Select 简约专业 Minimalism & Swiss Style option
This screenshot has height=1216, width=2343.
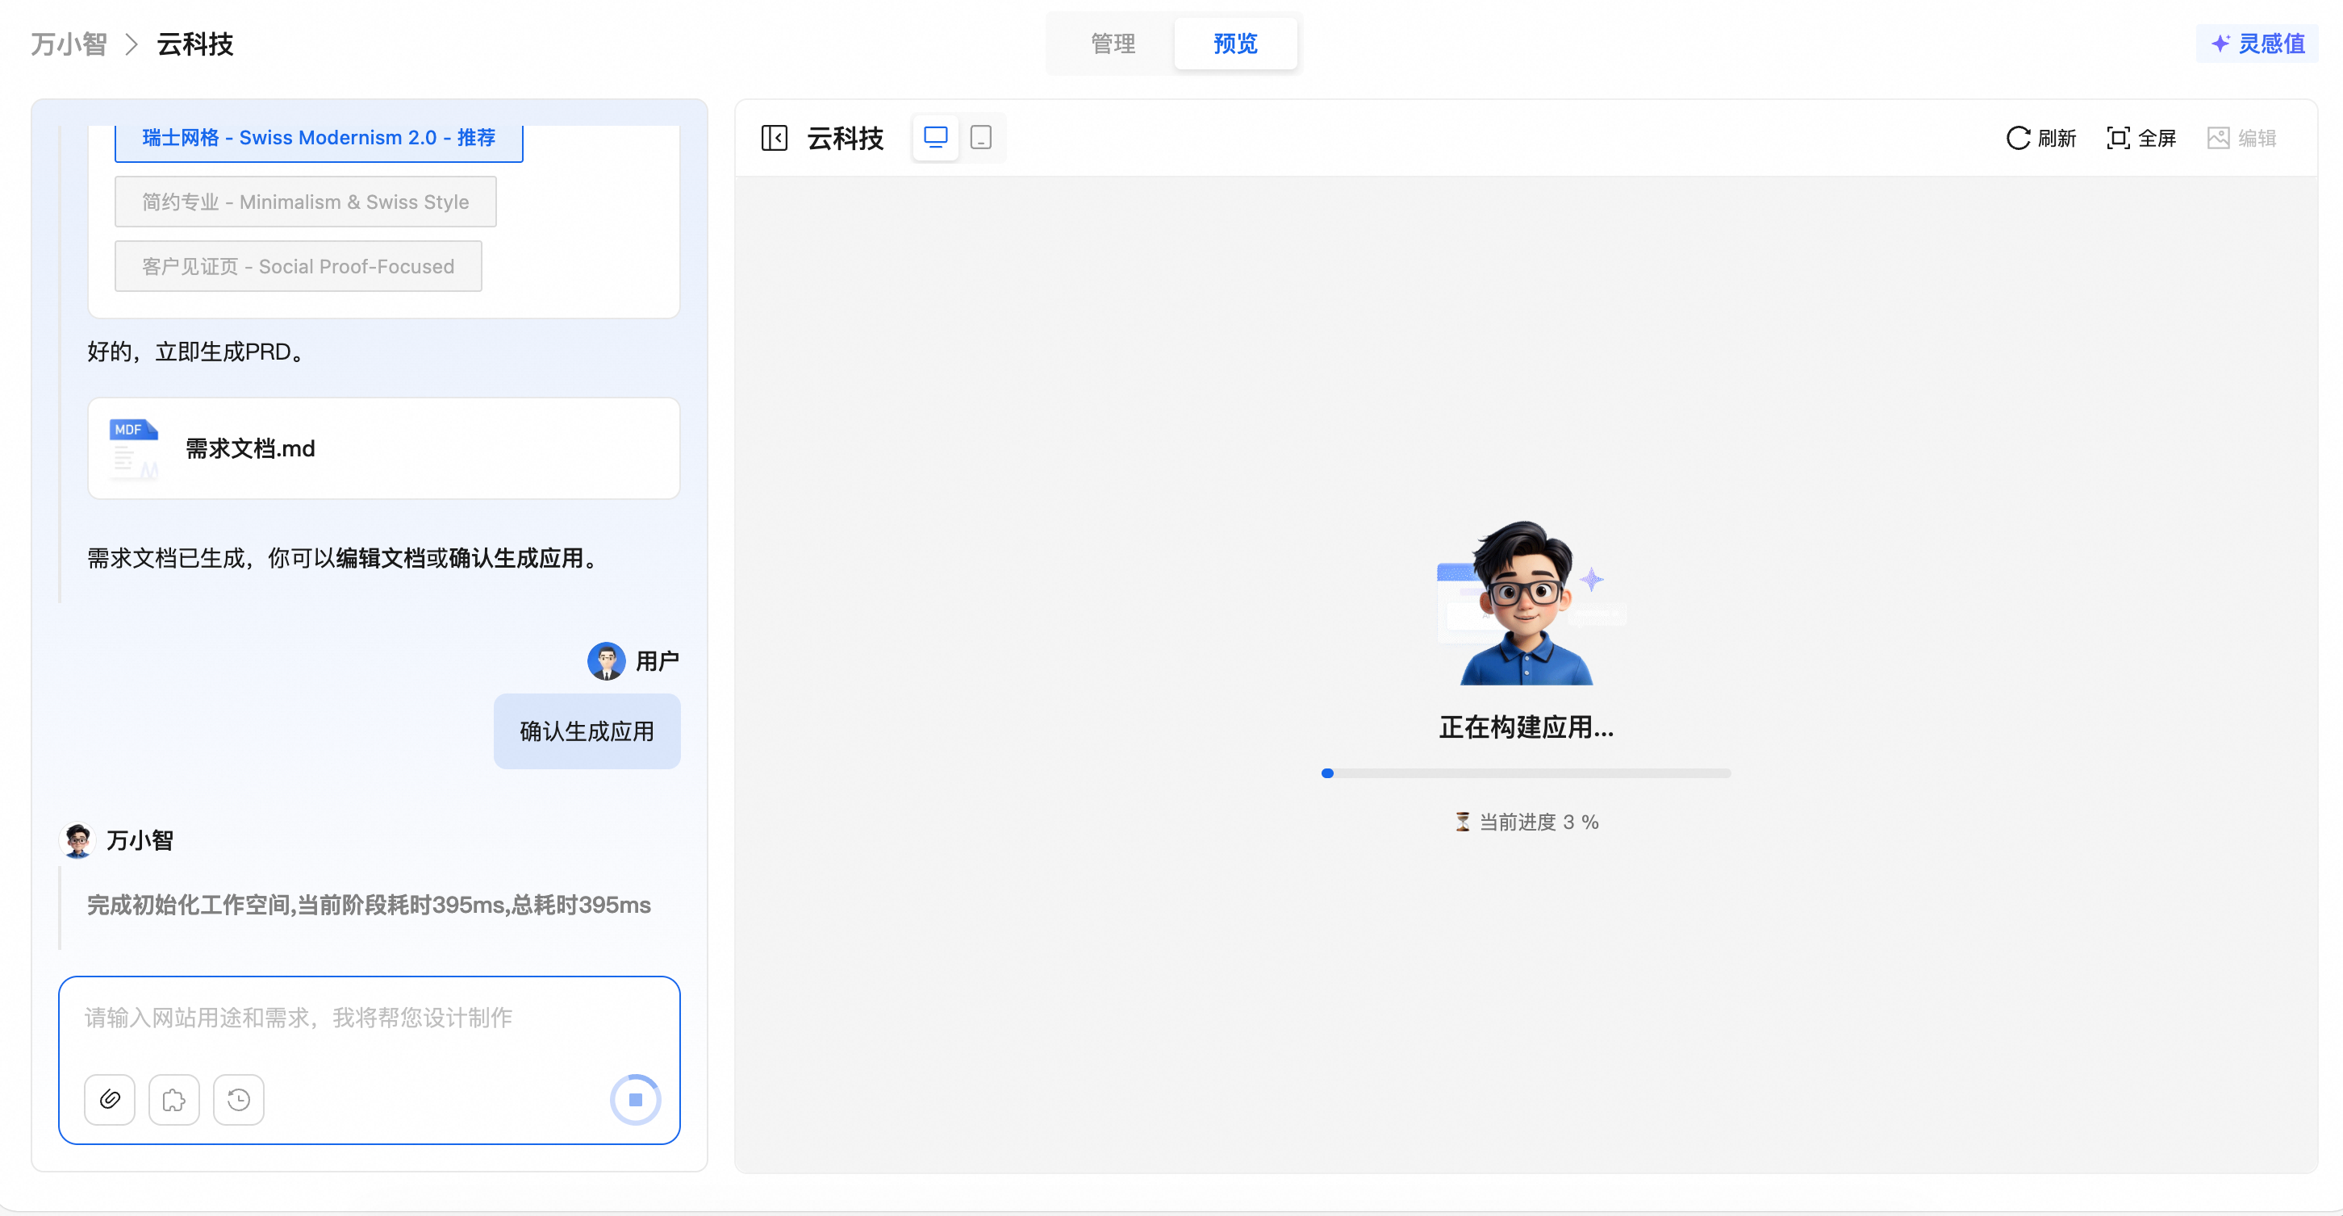305,202
